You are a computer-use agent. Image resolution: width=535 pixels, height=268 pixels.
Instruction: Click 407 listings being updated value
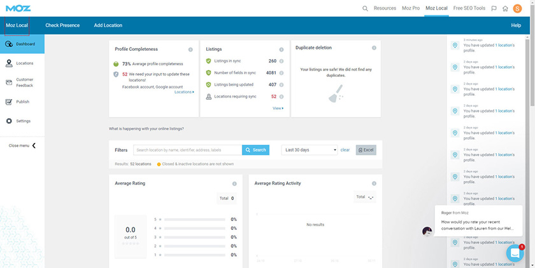(x=273, y=84)
